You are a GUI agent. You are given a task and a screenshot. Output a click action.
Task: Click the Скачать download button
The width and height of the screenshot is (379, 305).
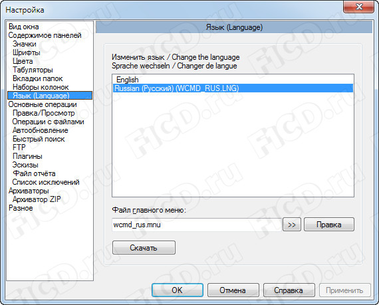[144, 248]
